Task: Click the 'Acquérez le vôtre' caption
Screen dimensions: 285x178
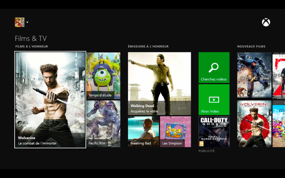Action: [x=144, y=111]
